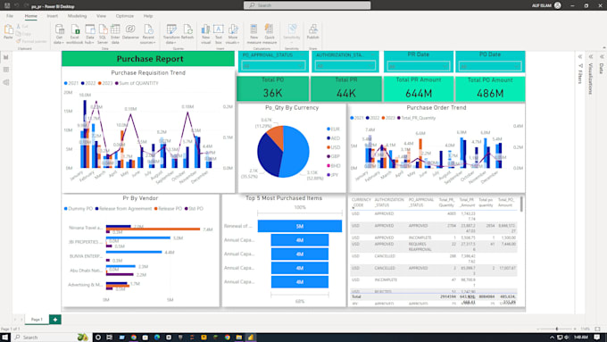Click the Windows Start button
Image resolution: width=607 pixels, height=342 pixels.
click(x=5, y=338)
